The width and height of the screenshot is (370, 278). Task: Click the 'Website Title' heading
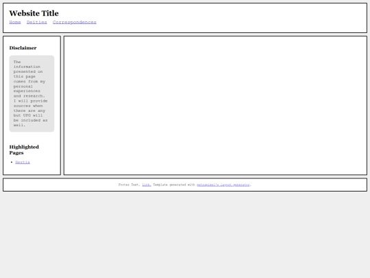34,13
